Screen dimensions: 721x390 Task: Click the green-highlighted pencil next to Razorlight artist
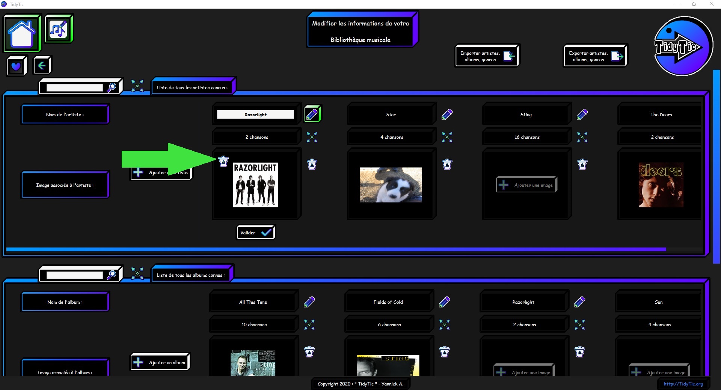click(312, 114)
